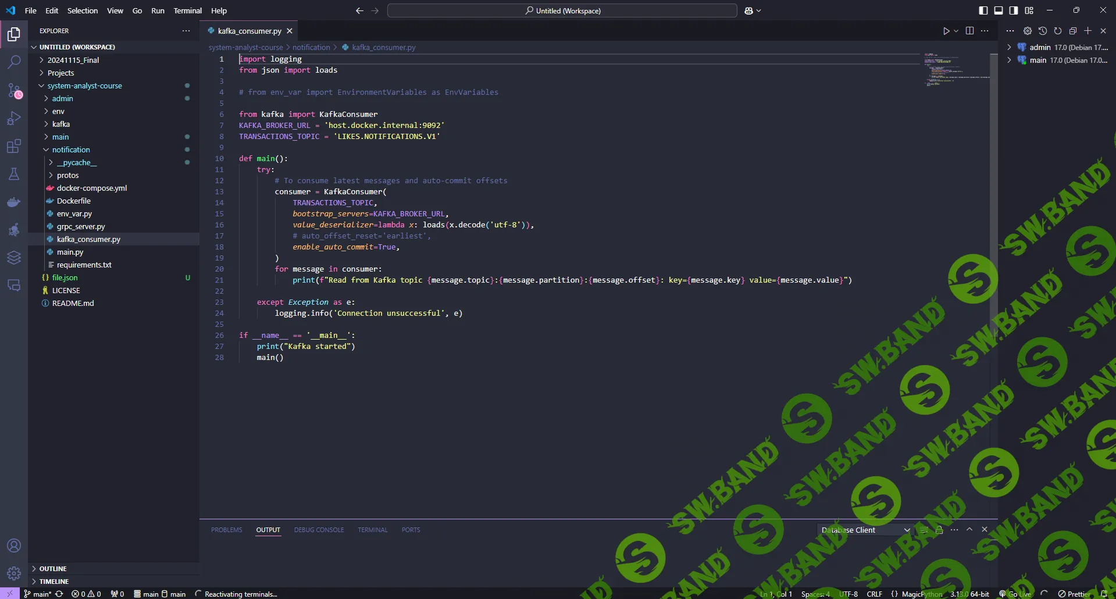The height and width of the screenshot is (599, 1116).
Task: Open the Manage gear in activity bar
Action: tap(14, 573)
